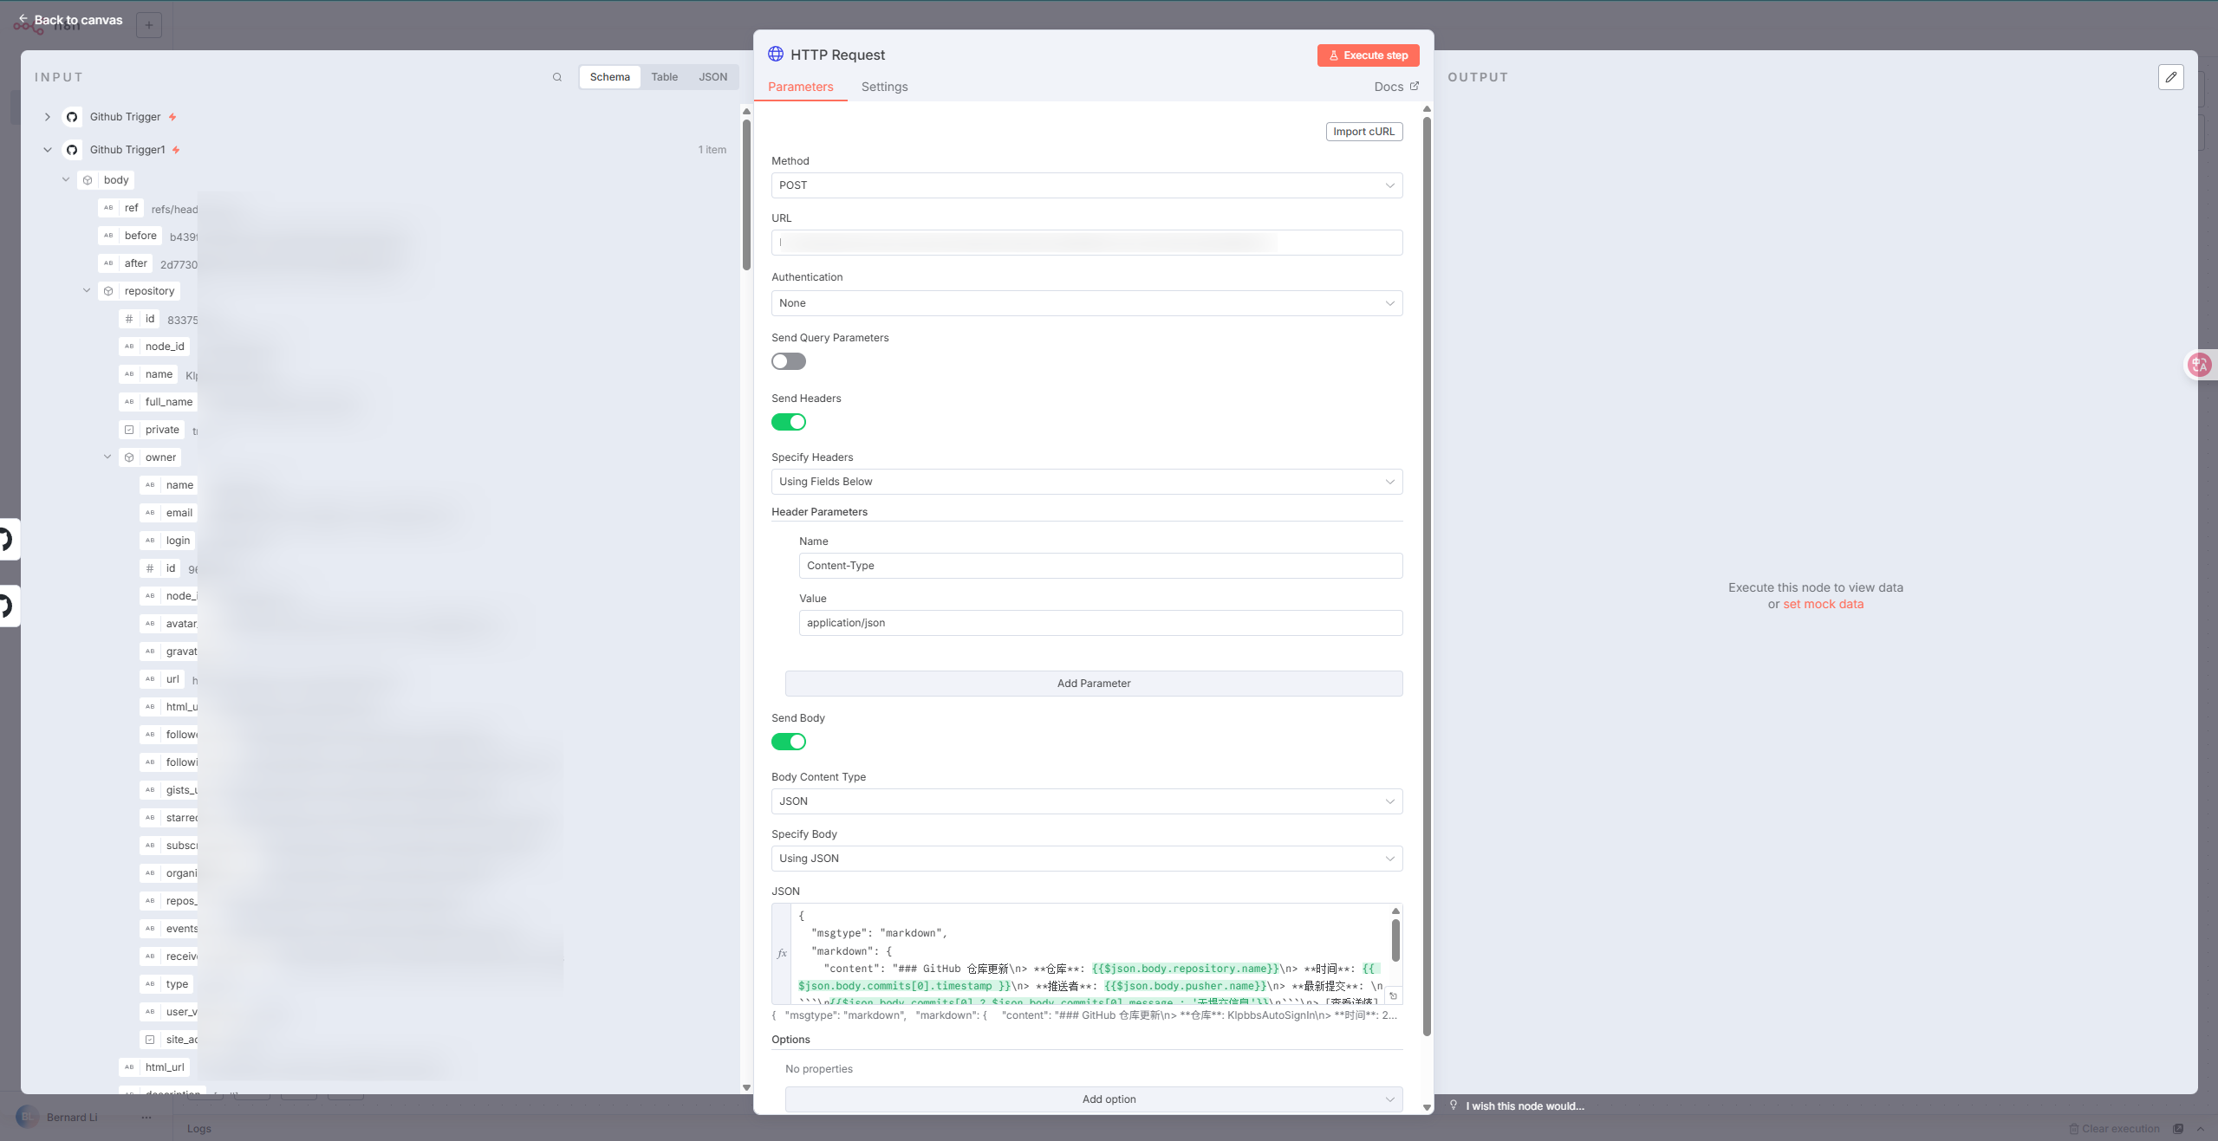Click the pencil edit icon in Output
Screen dimensions: 2218x1141
click(x=2170, y=77)
